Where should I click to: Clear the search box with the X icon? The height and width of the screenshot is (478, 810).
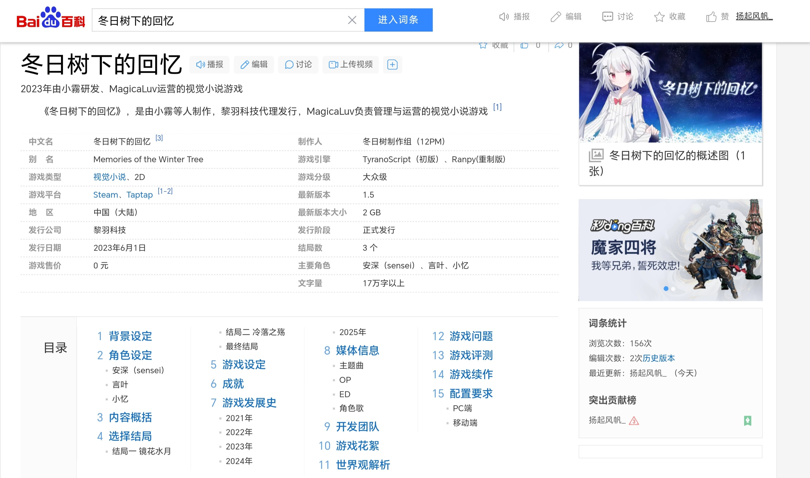point(352,20)
